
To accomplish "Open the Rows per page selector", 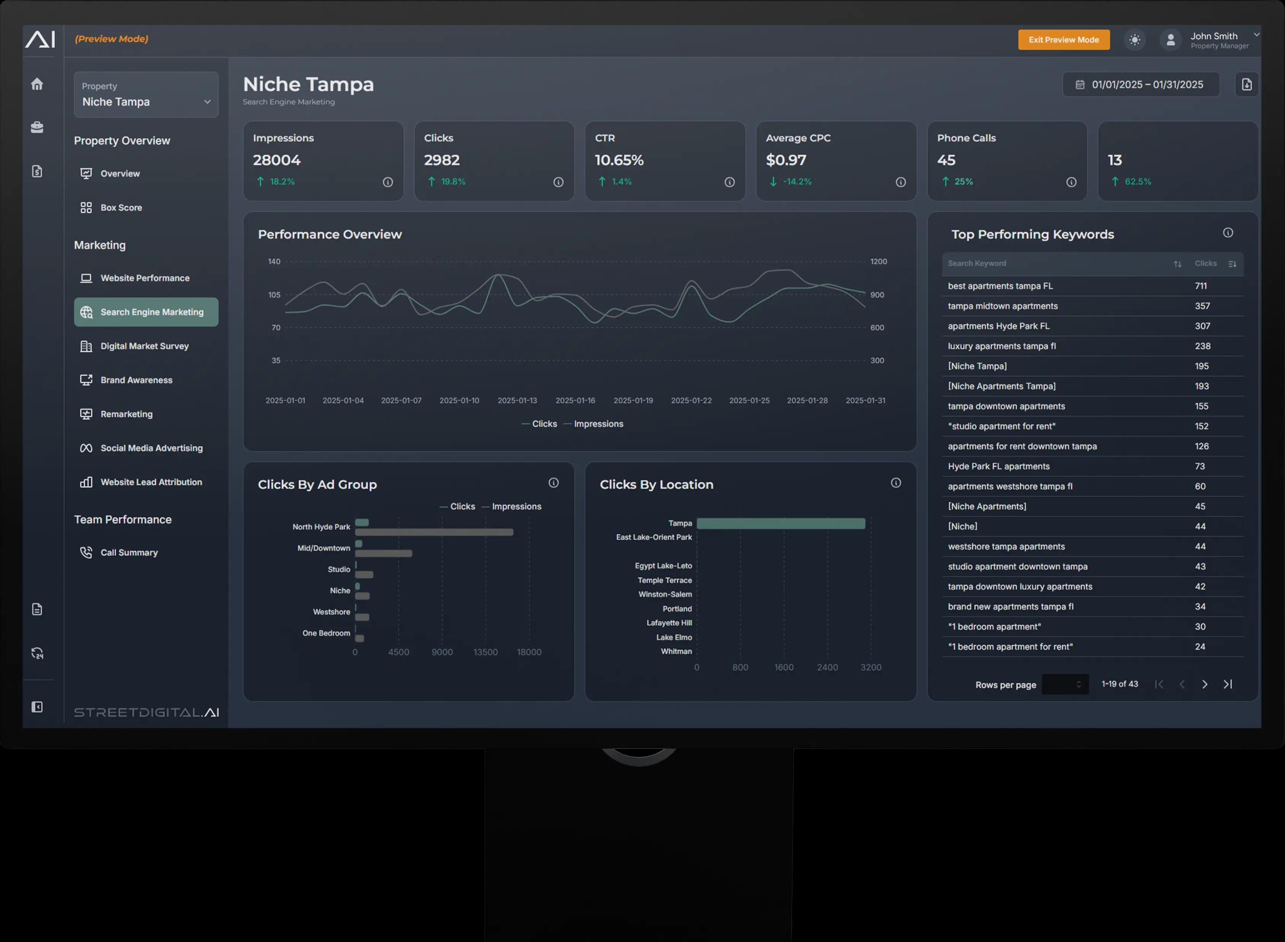I will pyautogui.click(x=1065, y=685).
